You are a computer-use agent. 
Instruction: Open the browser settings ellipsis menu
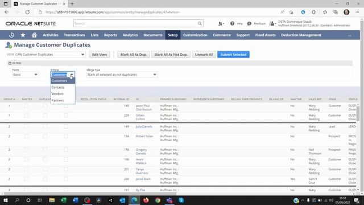click(x=357, y=12)
